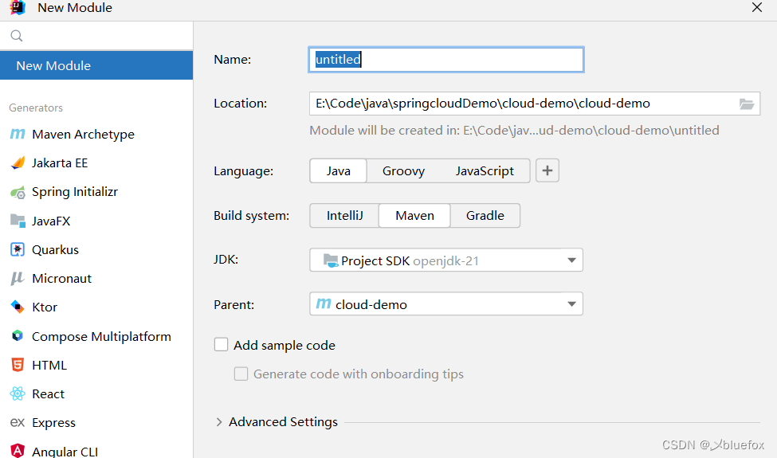The image size is (777, 458).
Task: Click the Maven Archetype icon
Action: pyautogui.click(x=18, y=134)
